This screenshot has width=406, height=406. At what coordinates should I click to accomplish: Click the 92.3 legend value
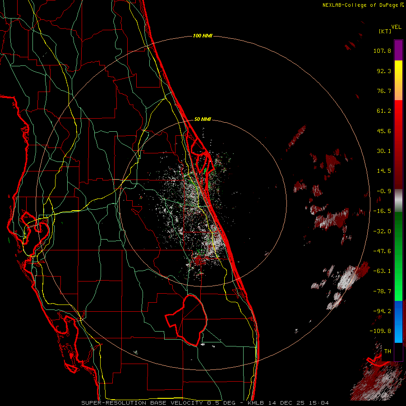[384, 71]
